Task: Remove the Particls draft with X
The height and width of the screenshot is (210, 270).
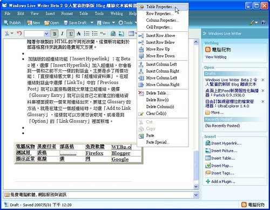Action: pyautogui.click(x=263, y=90)
